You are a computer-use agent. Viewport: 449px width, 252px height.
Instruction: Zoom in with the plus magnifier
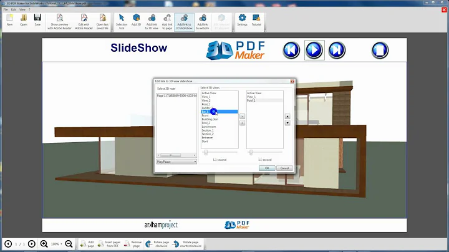44,244
